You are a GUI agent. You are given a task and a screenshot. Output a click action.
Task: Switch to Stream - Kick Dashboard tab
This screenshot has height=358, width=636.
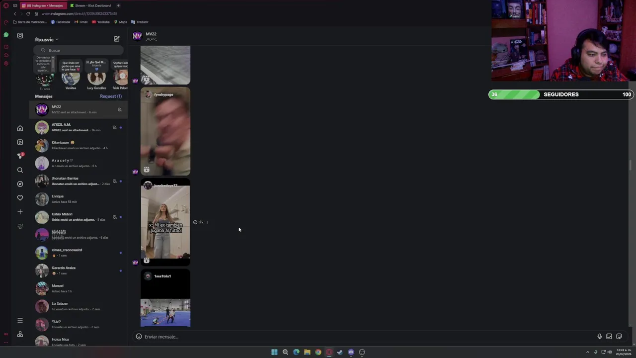click(x=90, y=5)
